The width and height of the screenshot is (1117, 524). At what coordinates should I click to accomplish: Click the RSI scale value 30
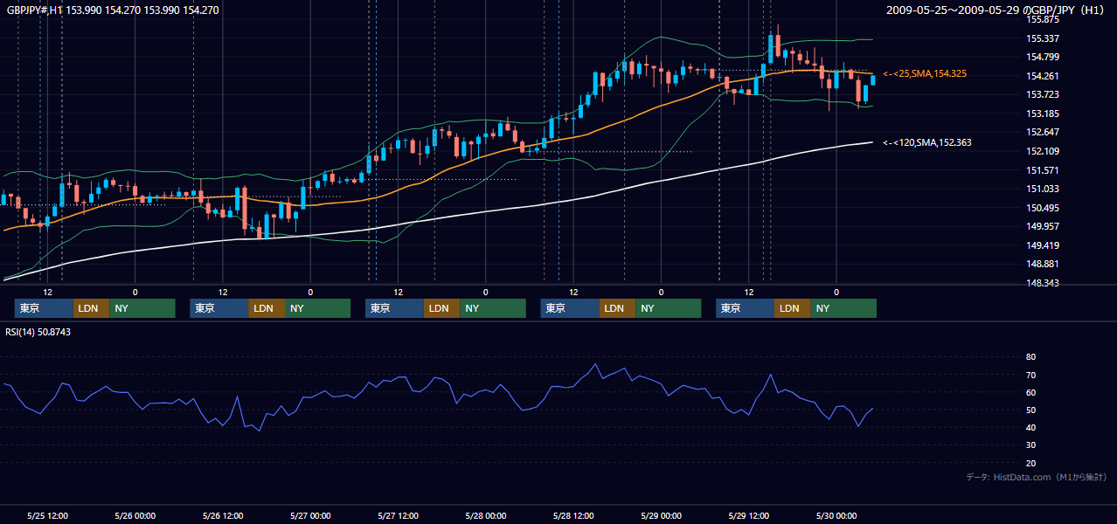click(x=1030, y=445)
